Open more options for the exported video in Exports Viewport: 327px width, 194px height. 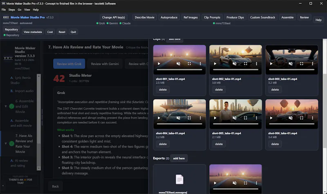(256, 183)
